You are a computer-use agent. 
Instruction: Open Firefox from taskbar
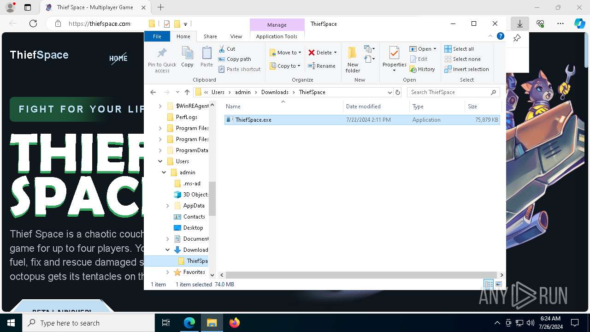(x=235, y=323)
